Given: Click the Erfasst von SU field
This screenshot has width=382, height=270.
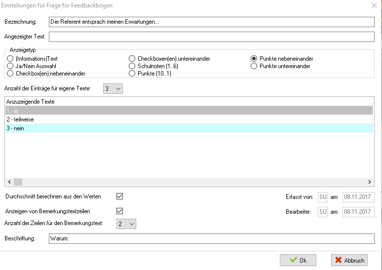Looking at the screenshot, I should pos(323,197).
